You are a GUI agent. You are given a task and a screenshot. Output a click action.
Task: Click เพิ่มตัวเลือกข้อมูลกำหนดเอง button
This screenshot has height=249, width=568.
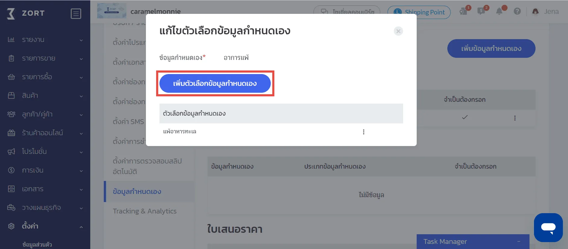tap(215, 83)
